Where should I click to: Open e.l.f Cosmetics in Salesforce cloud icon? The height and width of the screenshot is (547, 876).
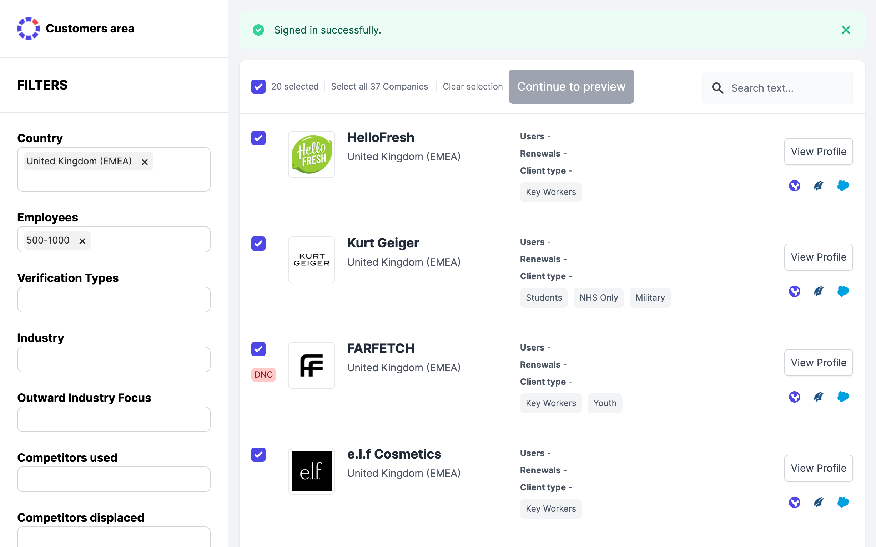tap(843, 502)
